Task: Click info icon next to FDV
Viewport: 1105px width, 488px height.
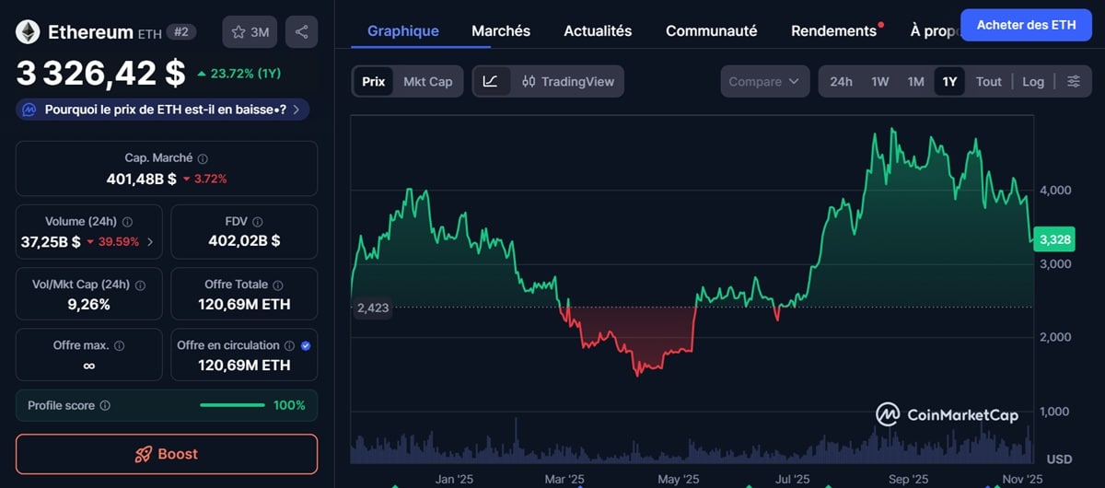Action: [258, 222]
